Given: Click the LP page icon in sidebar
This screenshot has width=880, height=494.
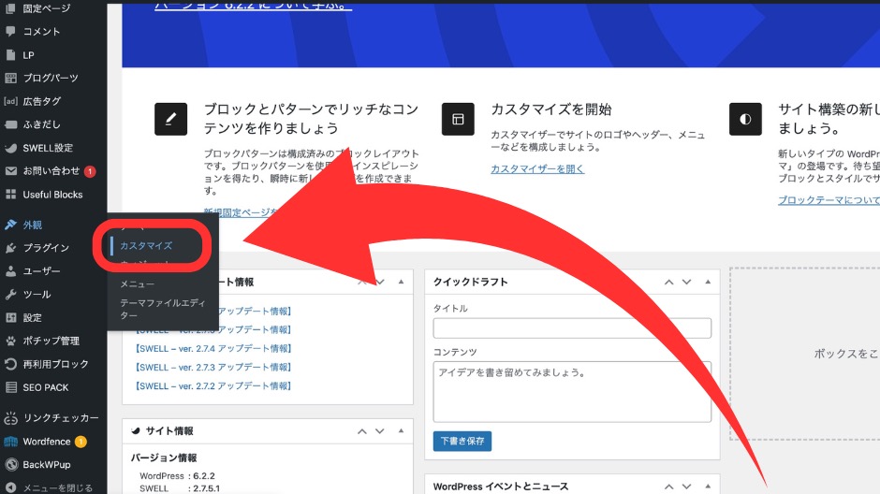Looking at the screenshot, I should pos(10,55).
